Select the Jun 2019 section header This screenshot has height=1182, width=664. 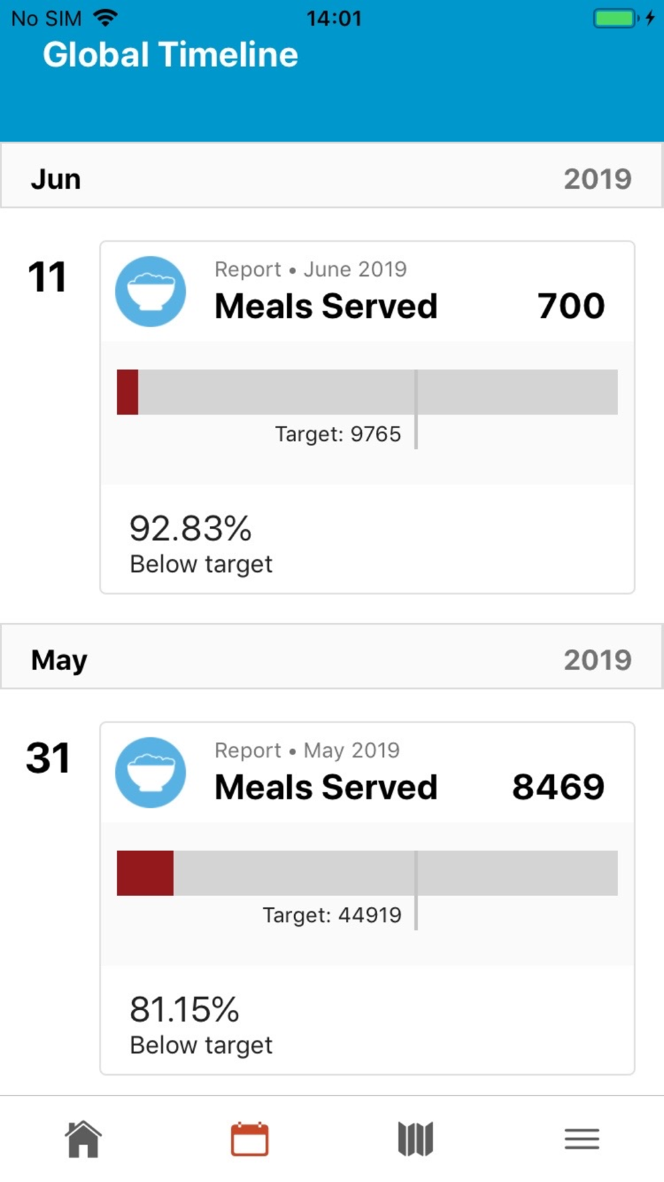(x=332, y=178)
